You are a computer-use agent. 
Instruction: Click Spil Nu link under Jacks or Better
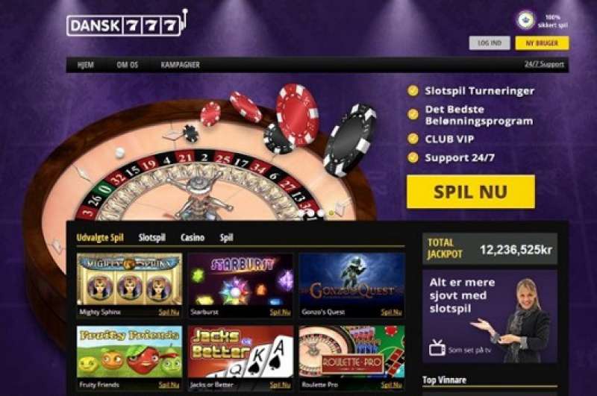pyautogui.click(x=281, y=385)
